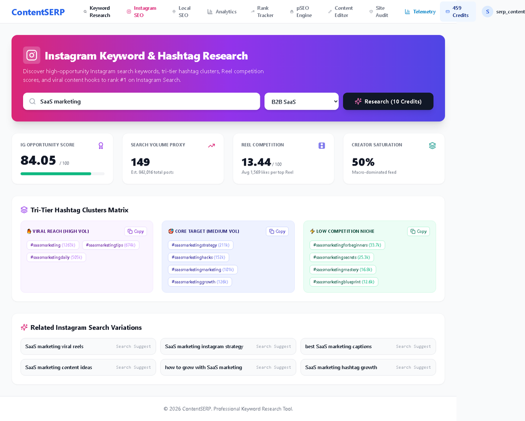Click the layers icon beside Tri-Tier Hashtag Clusters Matrix
This screenshot has width=525, height=421.
(x=24, y=210)
